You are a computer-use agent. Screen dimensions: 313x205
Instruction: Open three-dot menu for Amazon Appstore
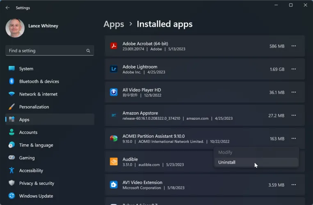[294, 116]
